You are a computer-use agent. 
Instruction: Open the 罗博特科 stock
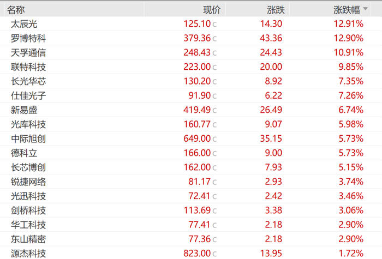tap(28, 39)
